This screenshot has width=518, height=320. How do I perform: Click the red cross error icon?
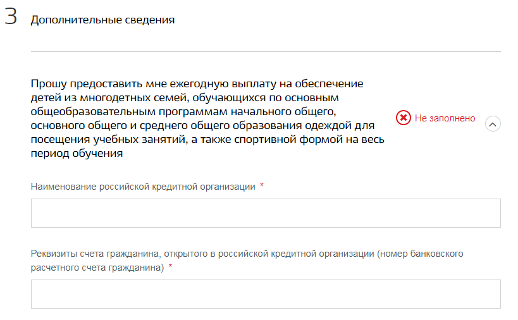404,118
